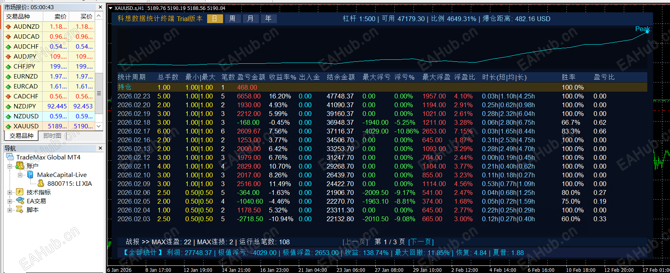The image size is (670, 273).
Task: Click the 爆仓距离: 482.16 USD text
Action: (x=516, y=19)
